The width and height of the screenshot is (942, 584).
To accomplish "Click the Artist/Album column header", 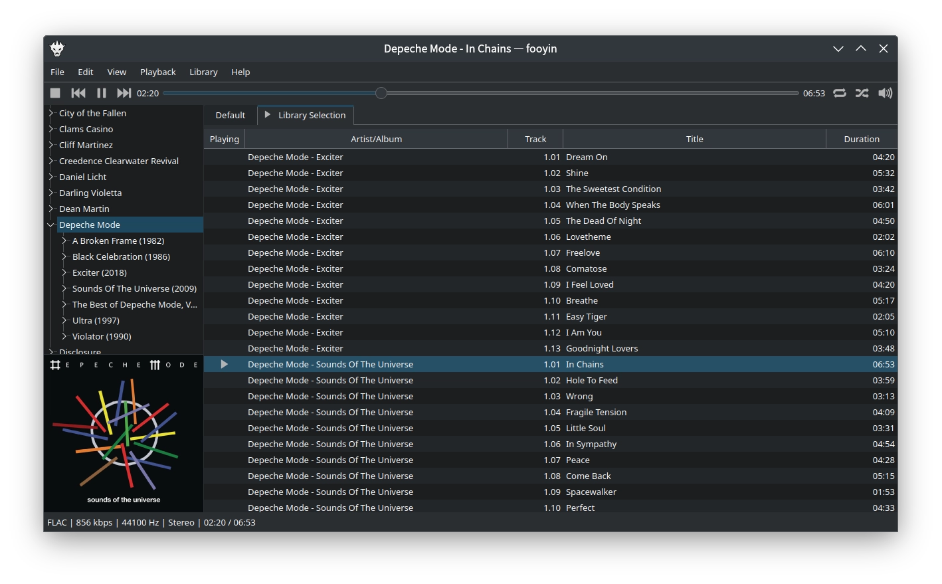I will [x=376, y=139].
